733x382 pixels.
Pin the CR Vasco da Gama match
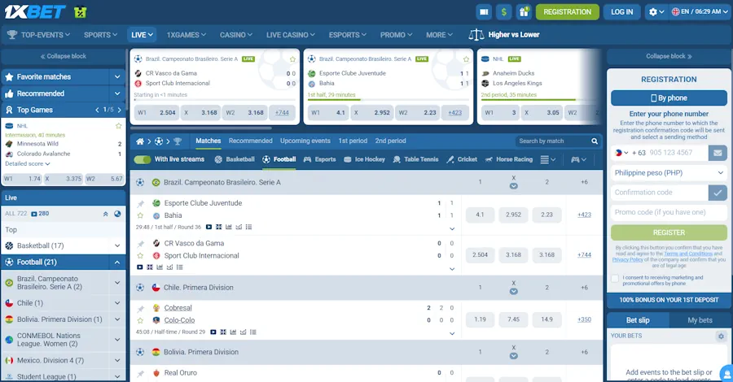coord(140,244)
